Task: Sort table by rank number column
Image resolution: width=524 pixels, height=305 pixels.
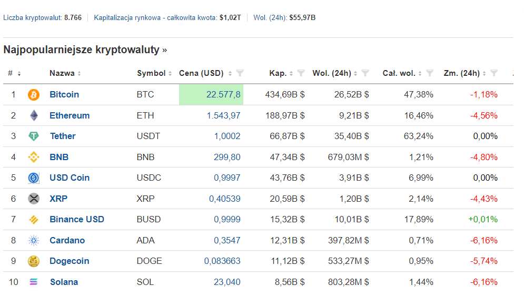Action: (x=19, y=74)
